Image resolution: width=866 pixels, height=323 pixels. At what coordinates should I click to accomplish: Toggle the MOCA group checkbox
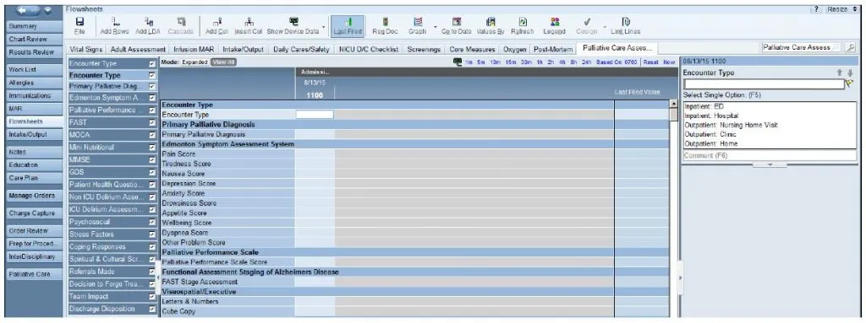tap(152, 134)
